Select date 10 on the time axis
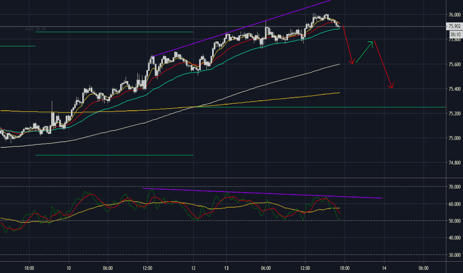 (x=68, y=267)
